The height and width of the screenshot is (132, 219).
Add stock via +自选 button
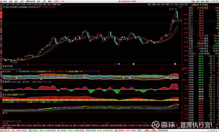pos(181,4)
